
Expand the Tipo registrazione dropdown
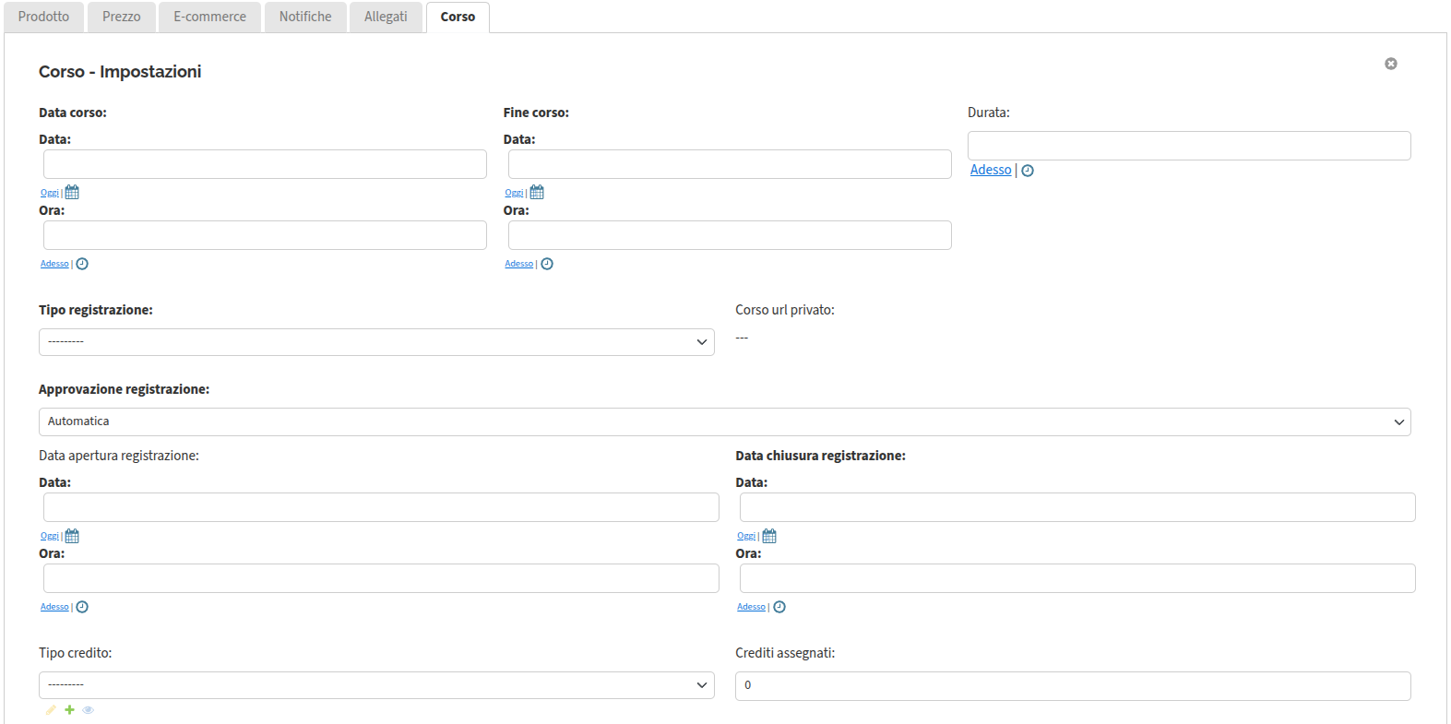click(x=376, y=342)
